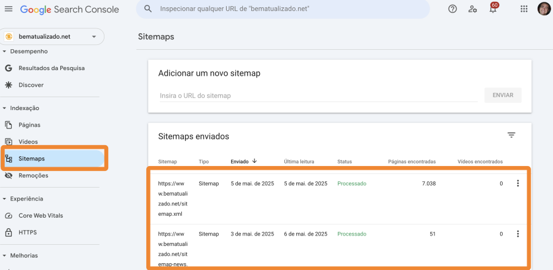553x270 pixels.
Task: Click the URL inspection search box
Action: point(283,9)
